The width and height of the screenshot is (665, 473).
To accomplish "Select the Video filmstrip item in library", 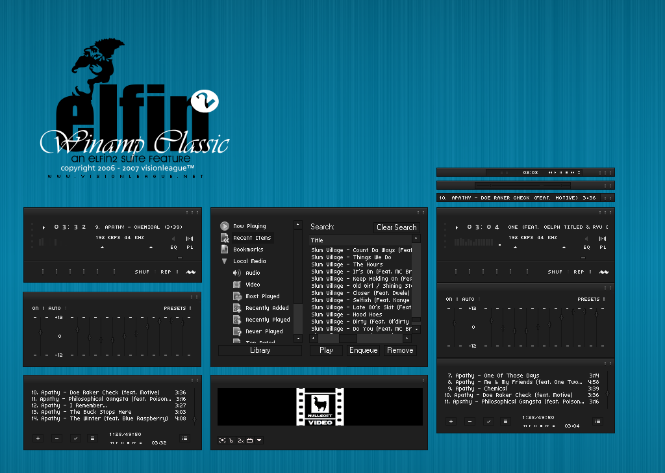I will 246,285.
